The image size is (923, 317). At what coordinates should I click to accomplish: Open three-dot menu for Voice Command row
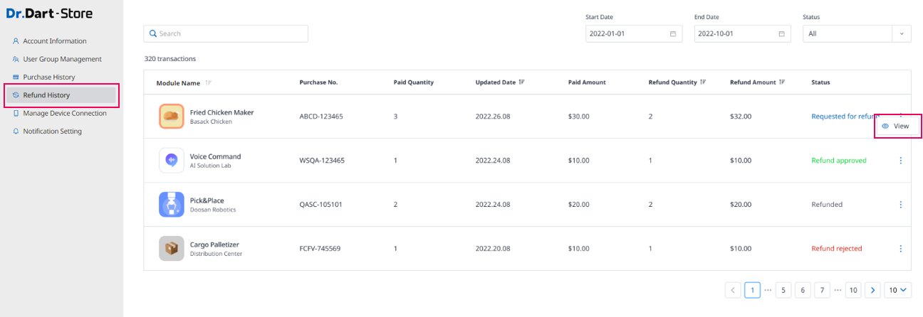900,161
